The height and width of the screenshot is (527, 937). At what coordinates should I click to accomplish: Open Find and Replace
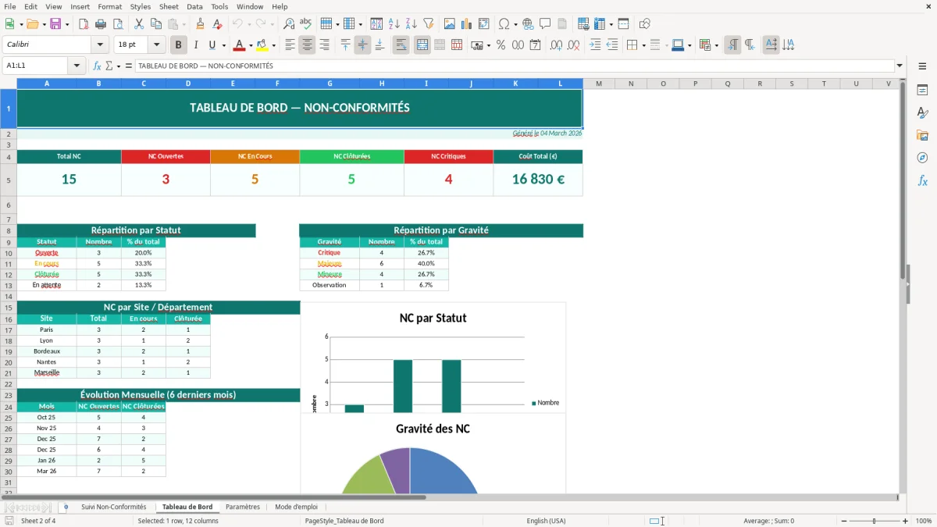pos(288,24)
